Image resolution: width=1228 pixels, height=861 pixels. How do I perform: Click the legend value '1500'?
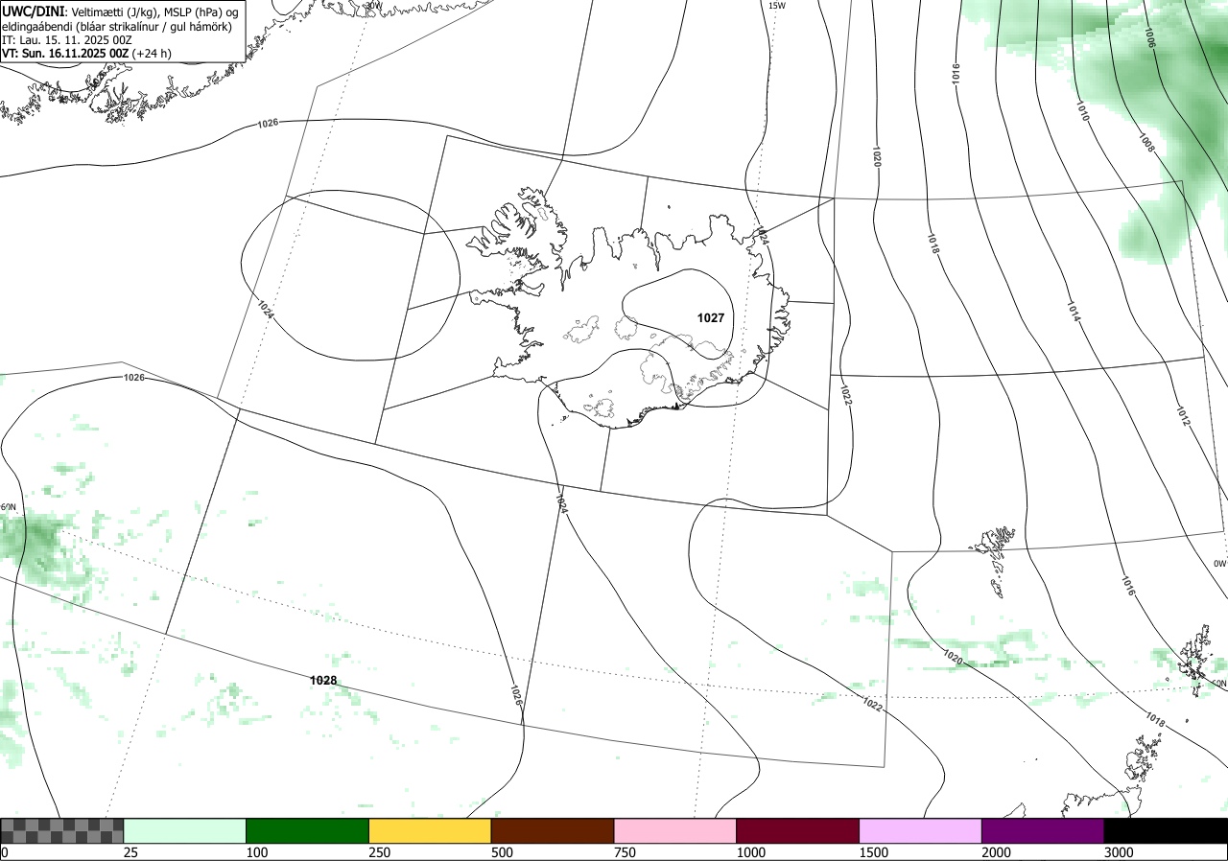[874, 852]
